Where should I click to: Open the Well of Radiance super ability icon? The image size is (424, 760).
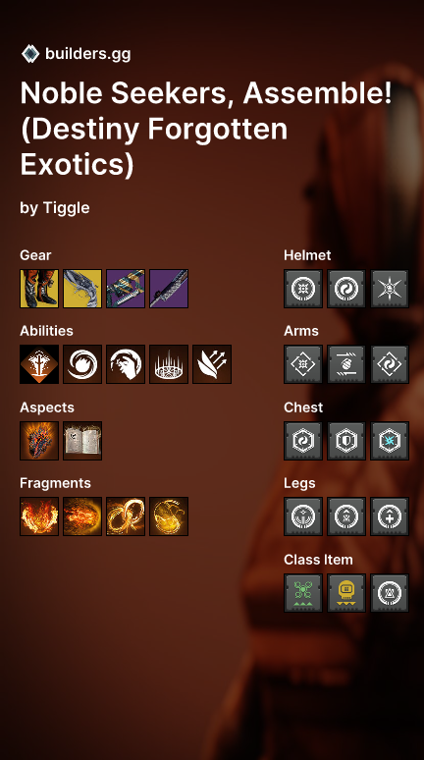pos(39,364)
